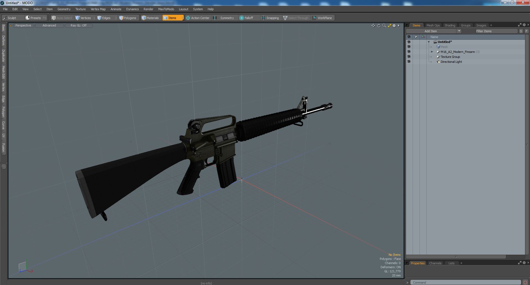Open the Advanced shading style dropdown
The height and width of the screenshot is (285, 530).
49,26
